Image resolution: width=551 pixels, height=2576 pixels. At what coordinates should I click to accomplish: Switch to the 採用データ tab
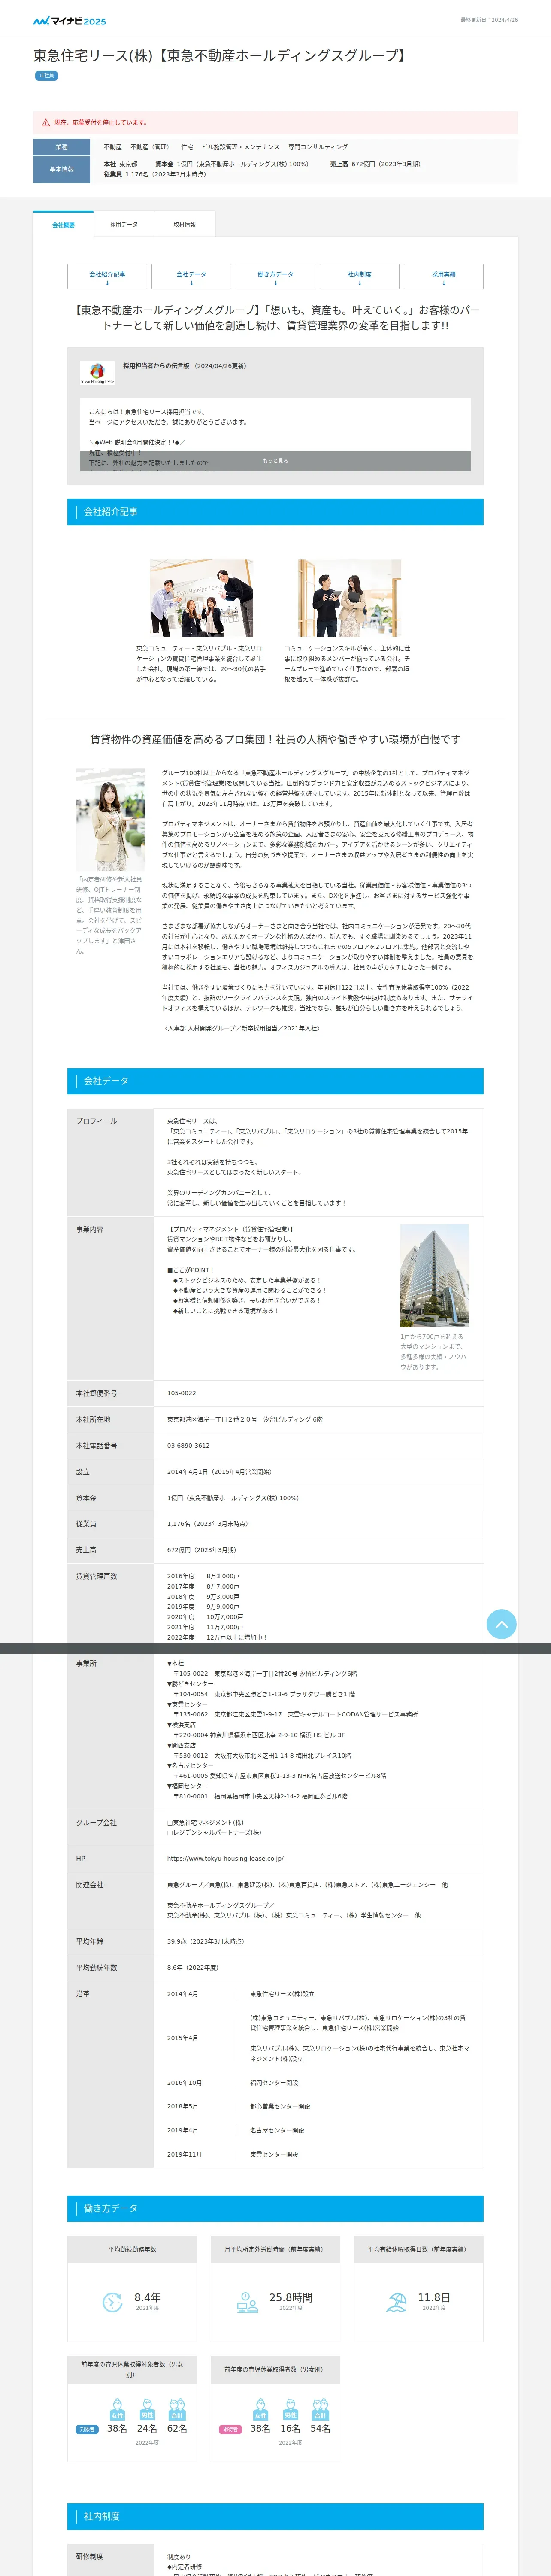pyautogui.click(x=124, y=225)
